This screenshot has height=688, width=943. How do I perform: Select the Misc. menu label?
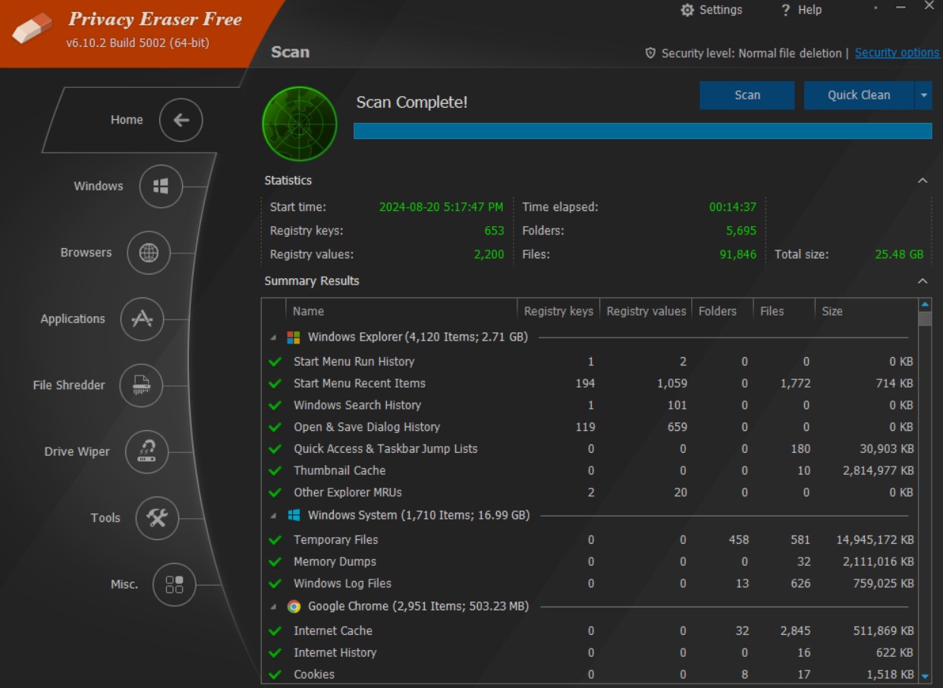[x=124, y=585]
